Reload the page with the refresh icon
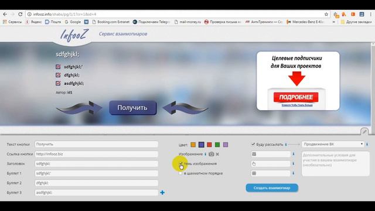 pos(20,14)
